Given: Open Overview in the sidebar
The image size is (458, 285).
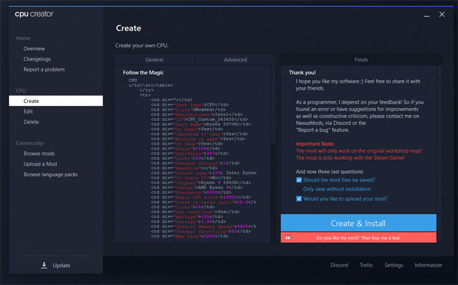Looking at the screenshot, I should [34, 49].
